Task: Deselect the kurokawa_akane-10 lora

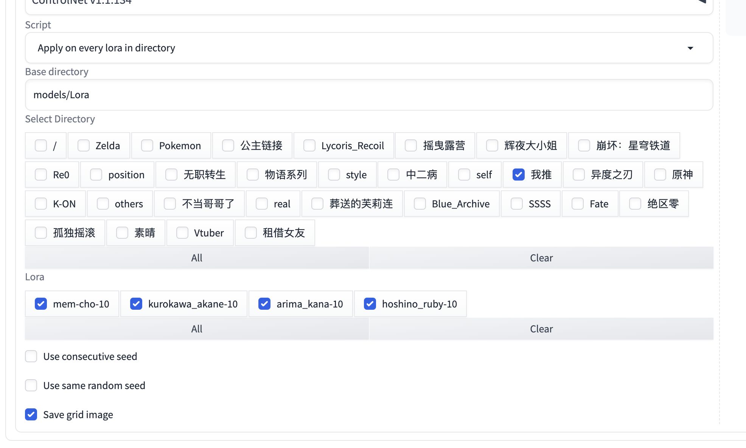Action: pos(136,304)
